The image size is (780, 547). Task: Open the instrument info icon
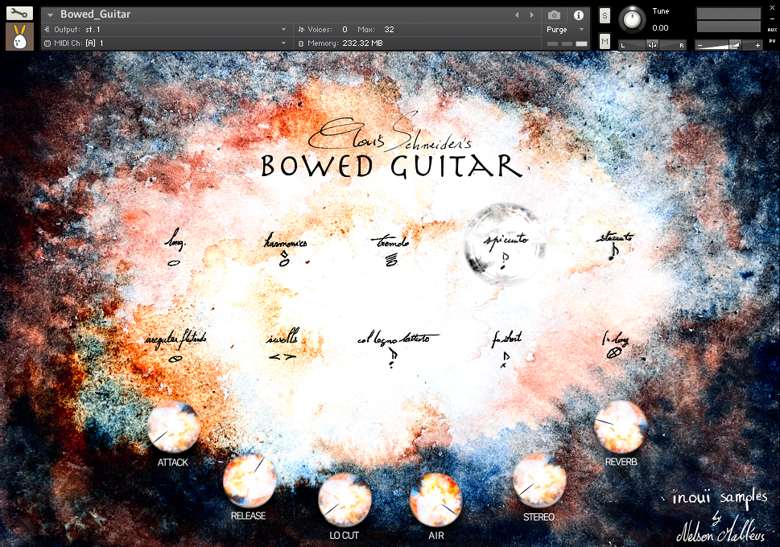[x=578, y=14]
